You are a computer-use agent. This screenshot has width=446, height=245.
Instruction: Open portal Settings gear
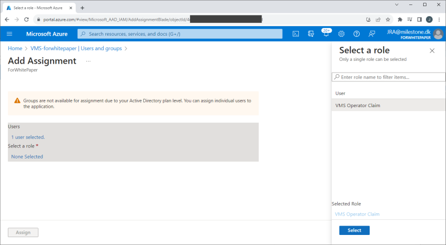tap(341, 34)
